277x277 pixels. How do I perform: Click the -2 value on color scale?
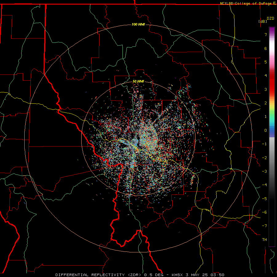coord(264,158)
